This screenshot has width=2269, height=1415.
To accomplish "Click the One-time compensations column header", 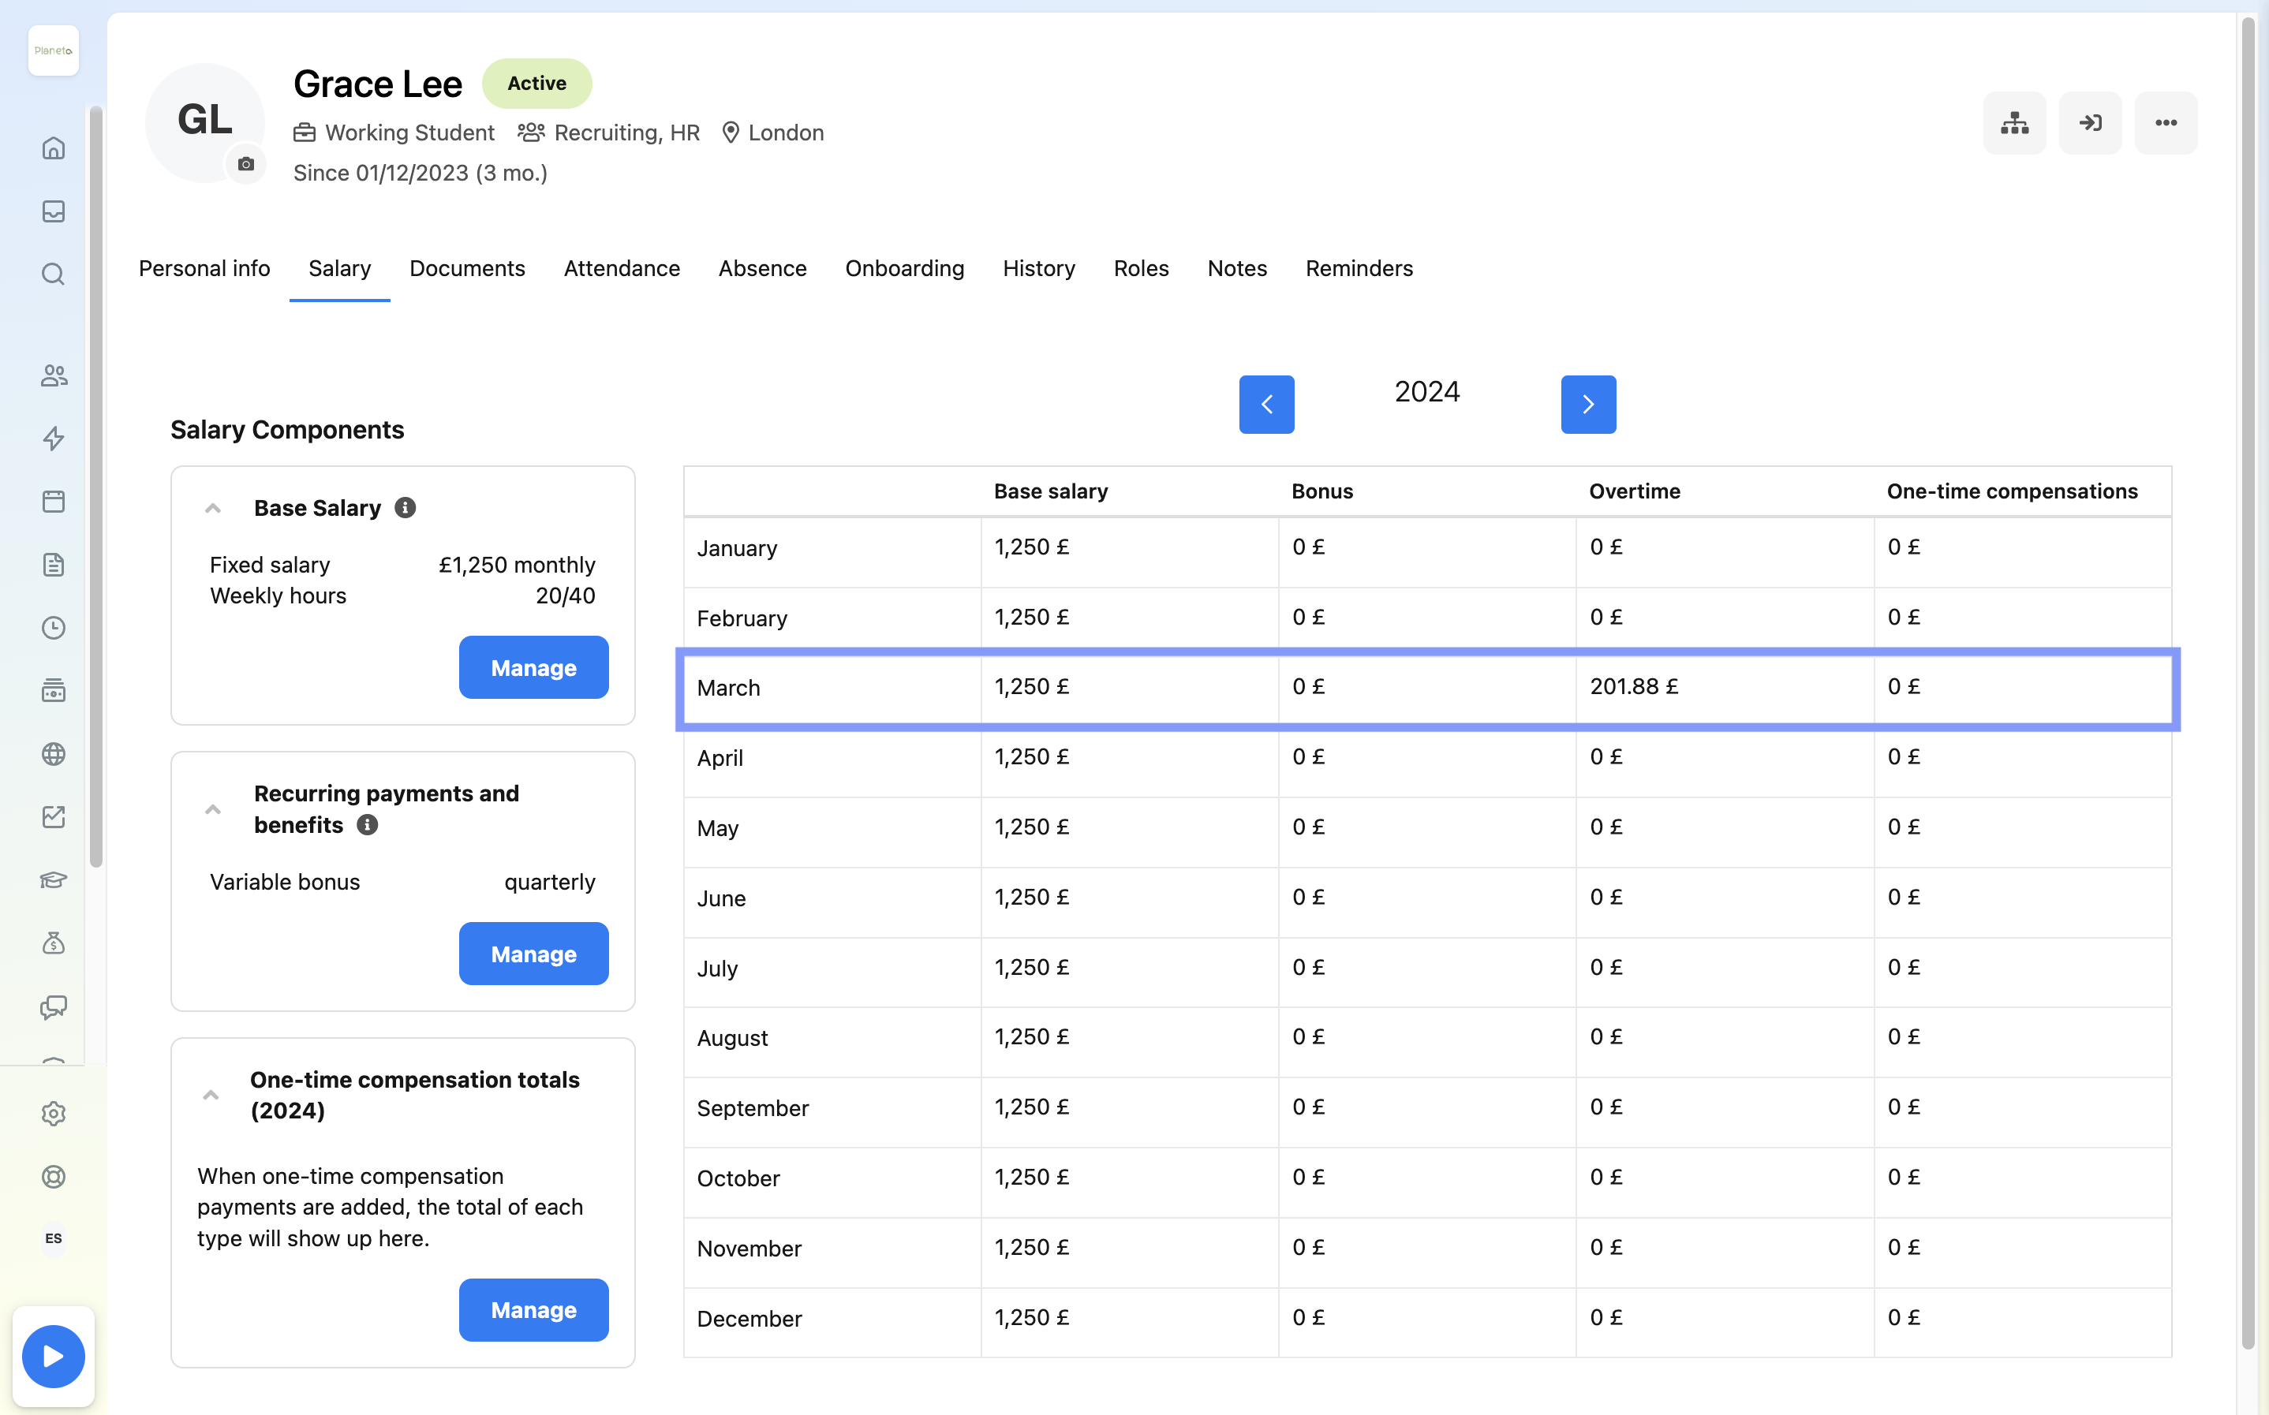I will (2012, 491).
